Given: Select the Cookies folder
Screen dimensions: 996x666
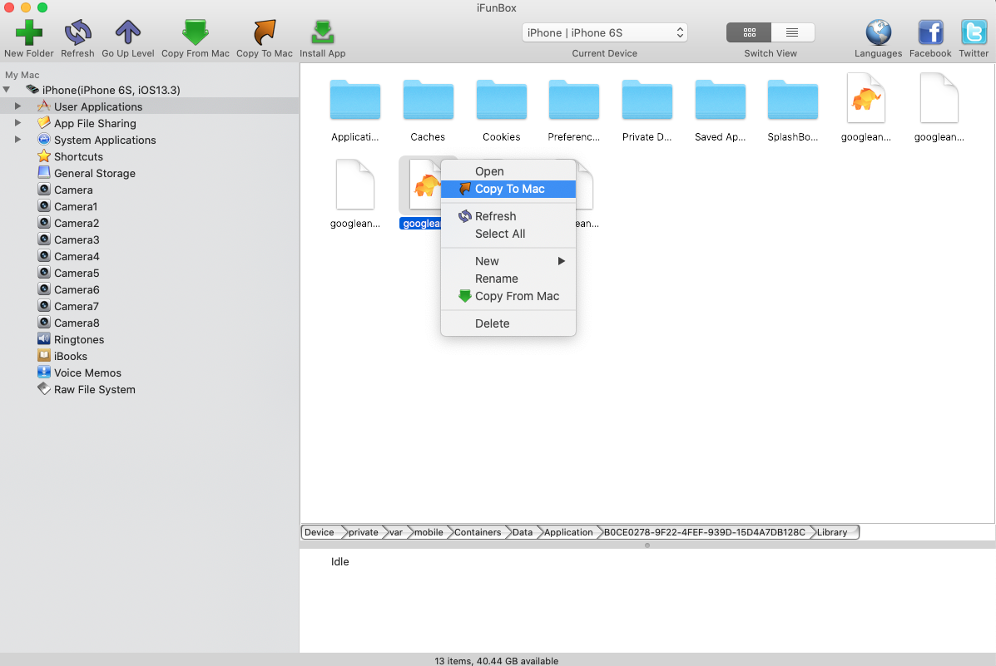Looking at the screenshot, I should pos(501,101).
